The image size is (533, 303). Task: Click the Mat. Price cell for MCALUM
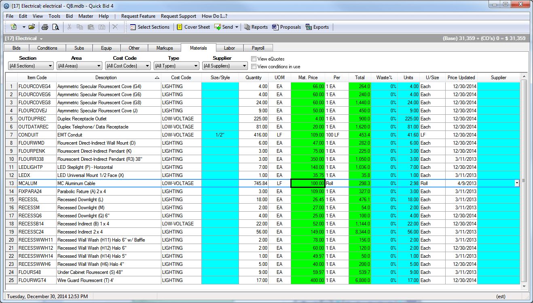coord(308,183)
